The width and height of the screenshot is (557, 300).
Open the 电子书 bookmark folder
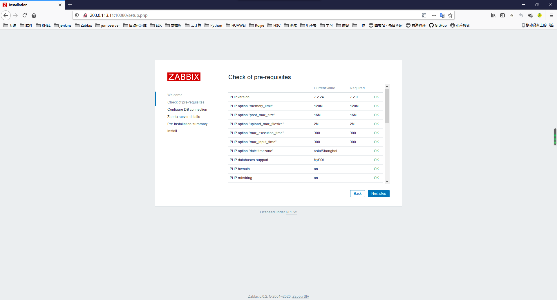[308, 26]
